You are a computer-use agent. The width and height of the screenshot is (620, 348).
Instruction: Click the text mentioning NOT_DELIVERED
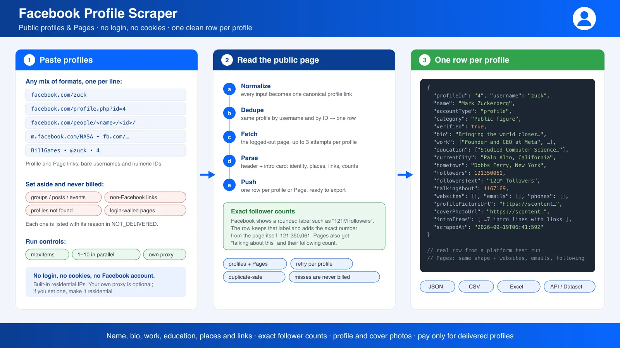[x=92, y=224]
